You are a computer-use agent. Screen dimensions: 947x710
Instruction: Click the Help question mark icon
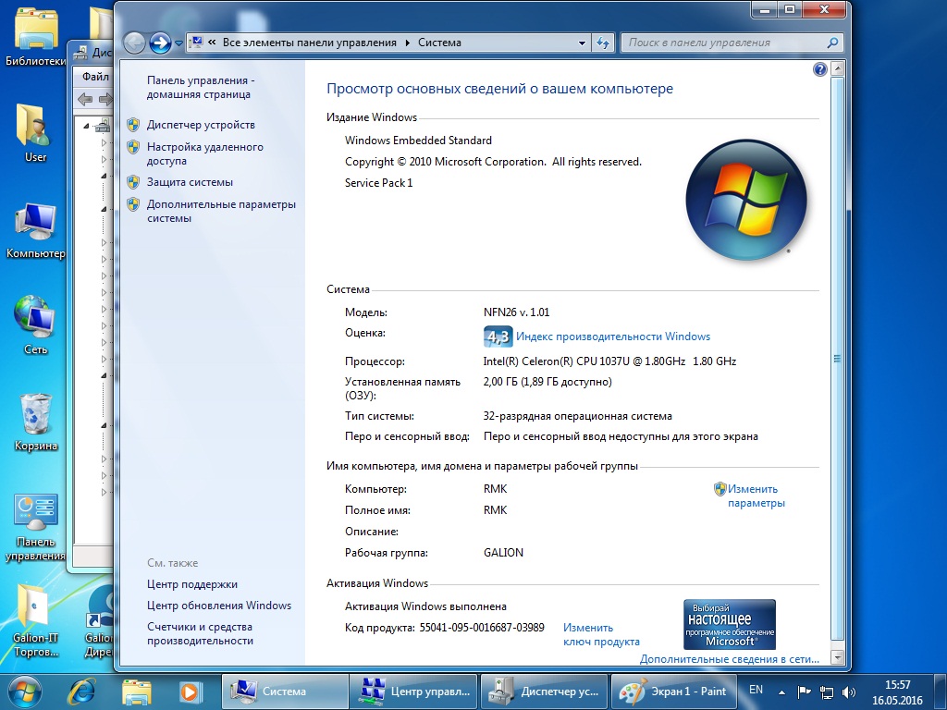[819, 69]
